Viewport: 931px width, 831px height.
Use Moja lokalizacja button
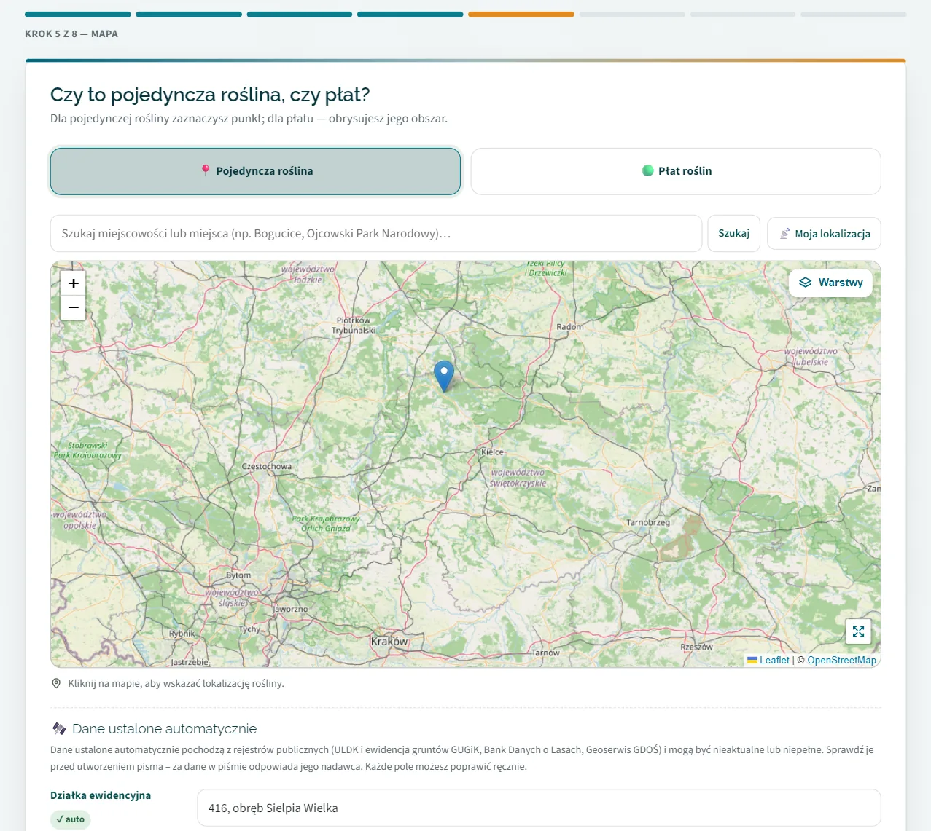pyautogui.click(x=824, y=234)
